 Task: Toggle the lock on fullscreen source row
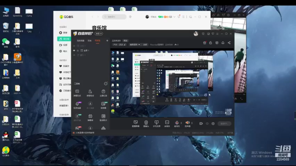[78, 51]
